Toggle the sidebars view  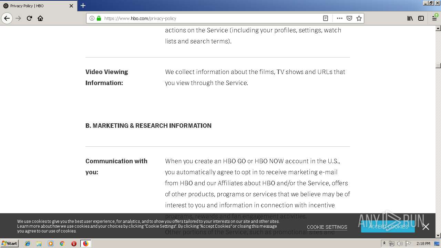coord(421,18)
